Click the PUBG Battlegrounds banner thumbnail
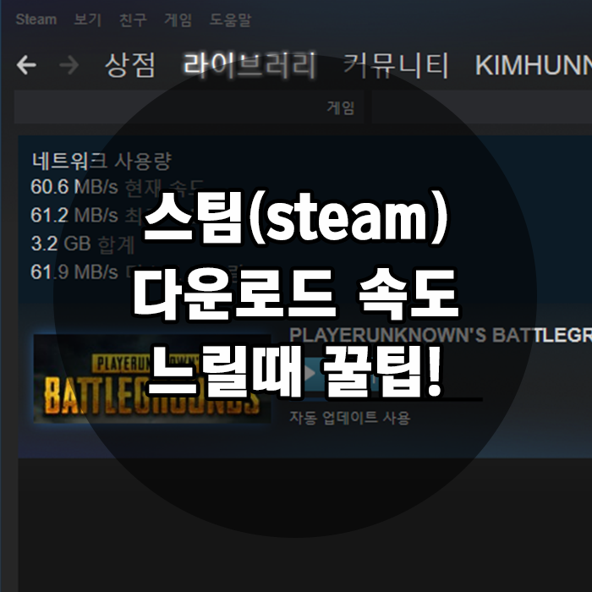 pos(152,378)
